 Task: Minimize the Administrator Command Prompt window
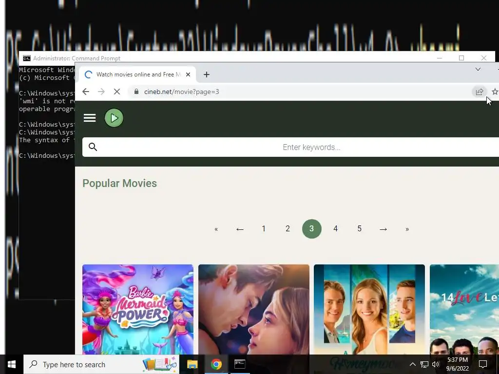pos(440,58)
